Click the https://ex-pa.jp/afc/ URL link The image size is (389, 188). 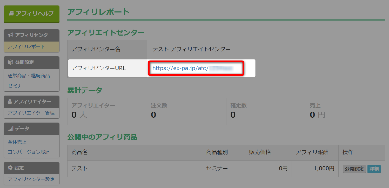tap(193, 68)
